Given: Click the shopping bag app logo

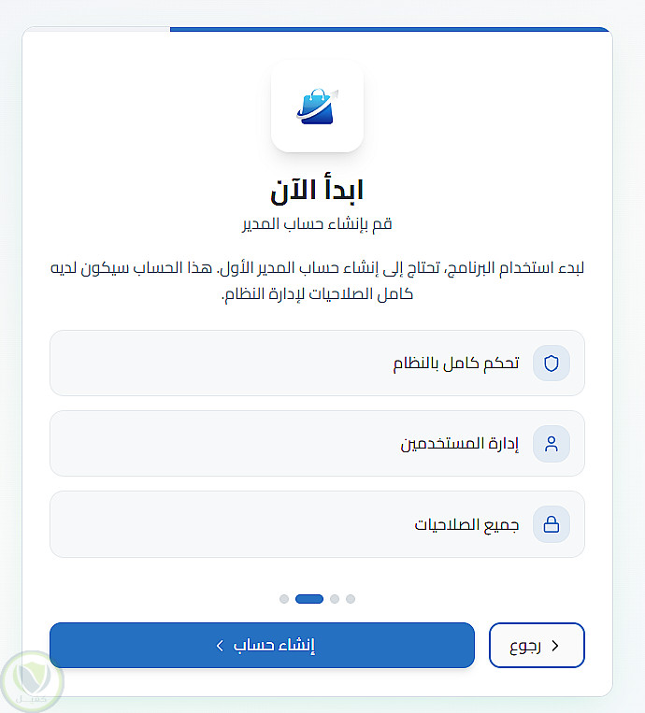Looking at the screenshot, I should click(317, 106).
